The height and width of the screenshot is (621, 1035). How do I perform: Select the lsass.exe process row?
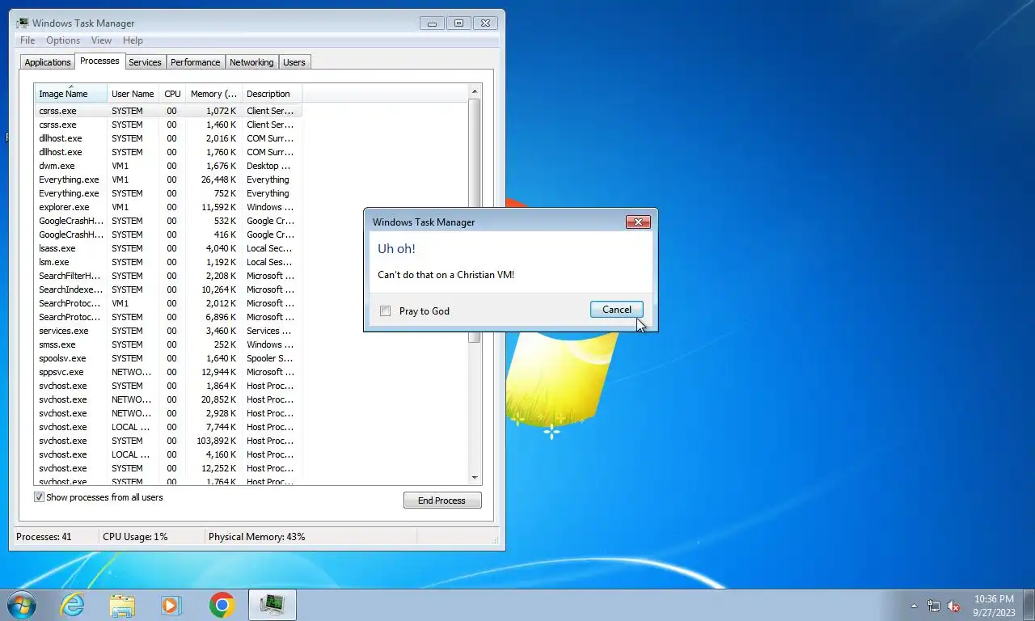[x=168, y=248]
